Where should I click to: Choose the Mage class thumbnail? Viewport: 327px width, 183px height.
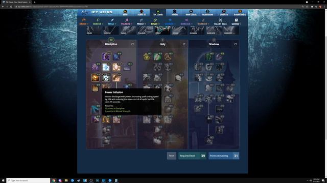point(128,30)
